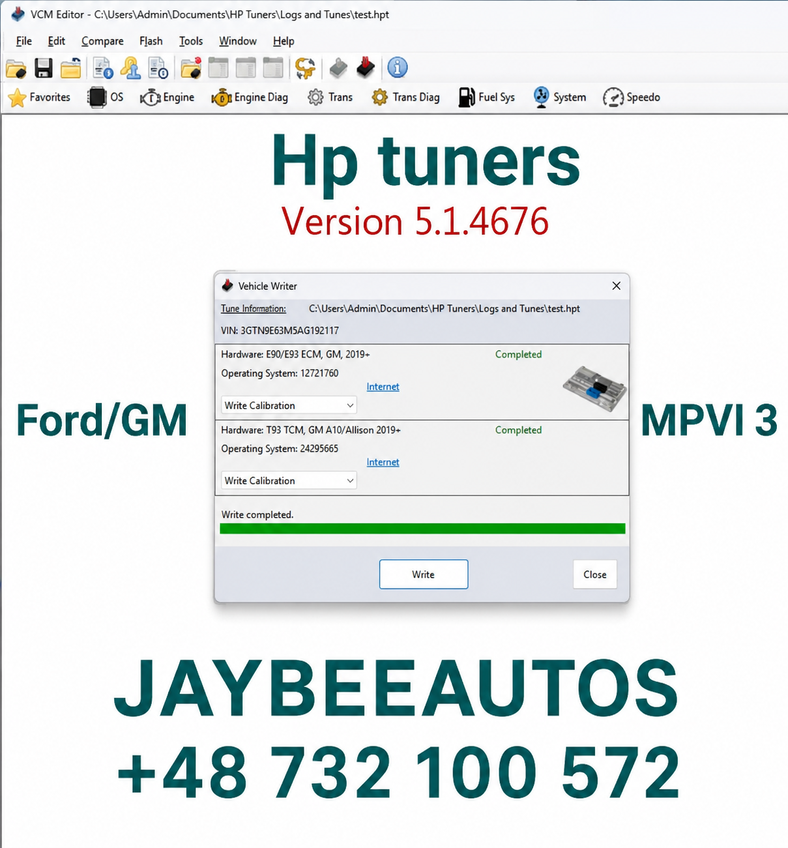Click the Close button in Vehicle Writer
Screen dimensions: 788x848
[x=595, y=574]
